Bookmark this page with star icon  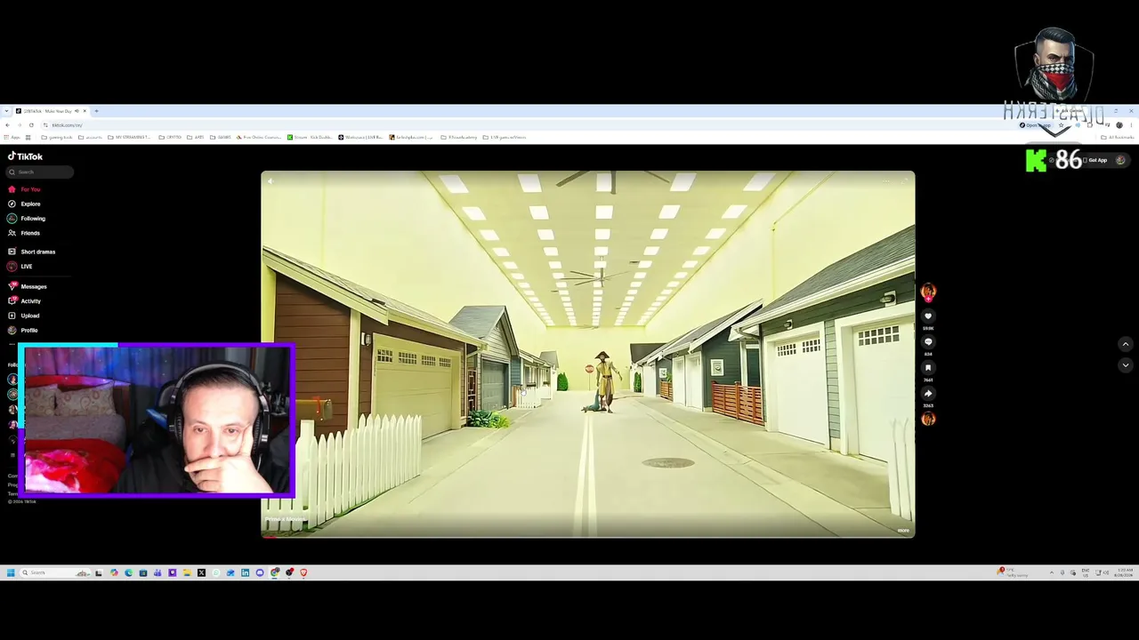click(x=1061, y=125)
